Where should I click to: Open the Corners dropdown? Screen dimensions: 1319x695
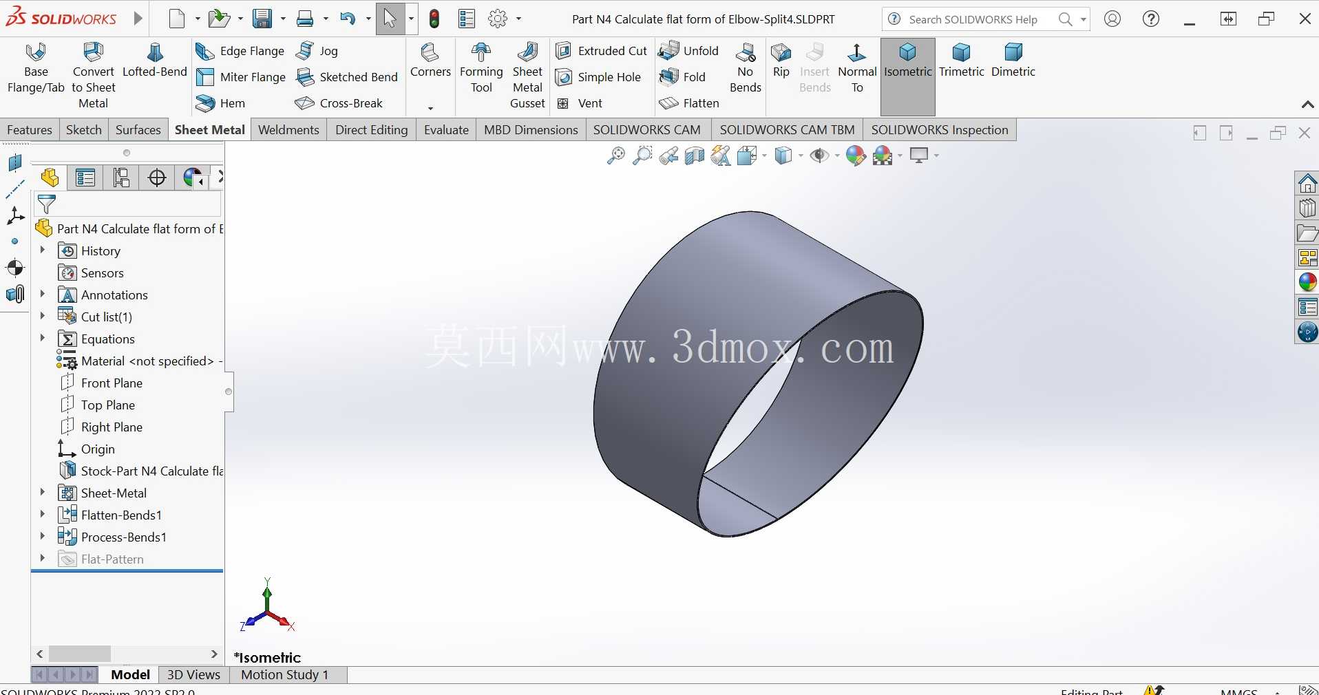(x=430, y=108)
